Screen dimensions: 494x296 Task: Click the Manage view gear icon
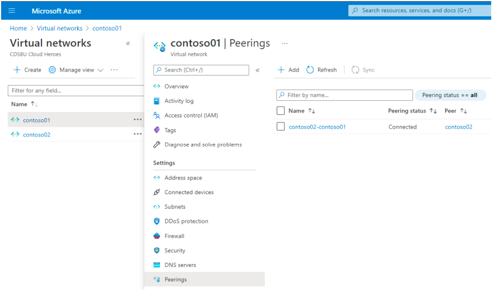pyautogui.click(x=52, y=70)
